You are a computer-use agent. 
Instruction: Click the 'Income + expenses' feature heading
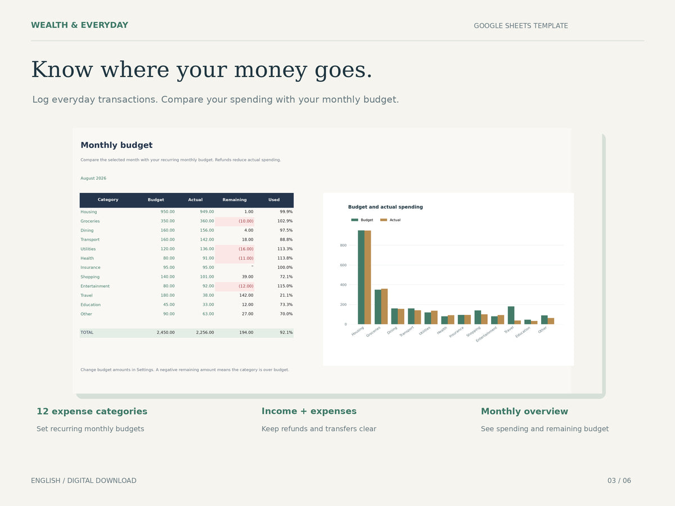tap(309, 412)
